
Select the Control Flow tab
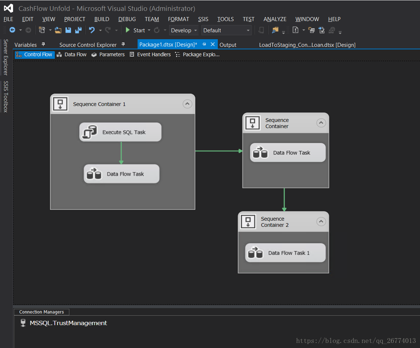coord(34,54)
